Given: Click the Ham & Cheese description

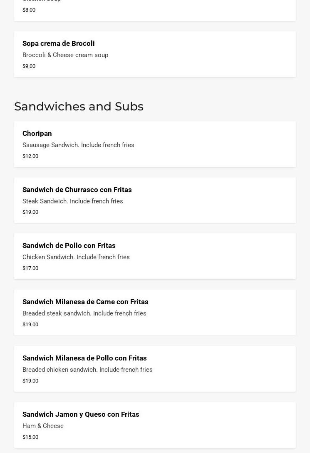Looking at the screenshot, I should [x=43, y=426].
